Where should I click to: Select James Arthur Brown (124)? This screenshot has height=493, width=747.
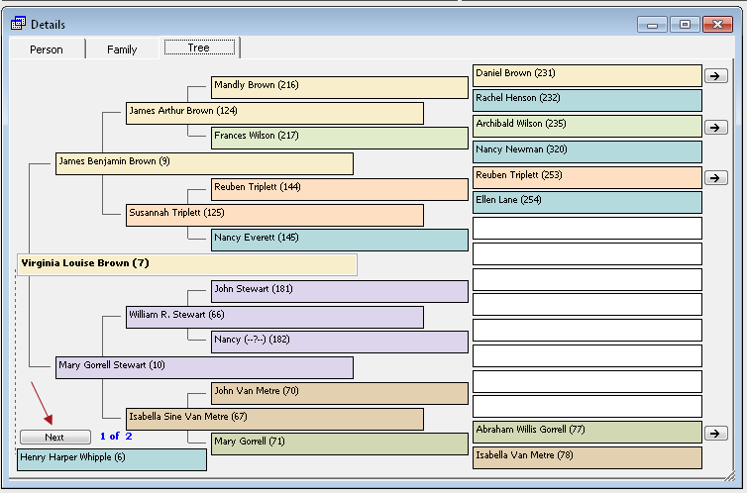point(274,113)
